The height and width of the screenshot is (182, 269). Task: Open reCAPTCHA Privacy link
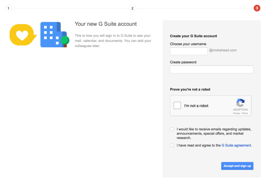pyautogui.click(x=236, y=113)
